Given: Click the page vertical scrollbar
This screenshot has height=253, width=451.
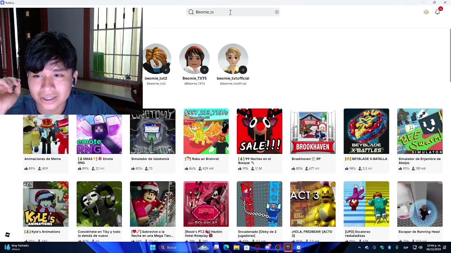Looking at the screenshot, I should [450, 56].
